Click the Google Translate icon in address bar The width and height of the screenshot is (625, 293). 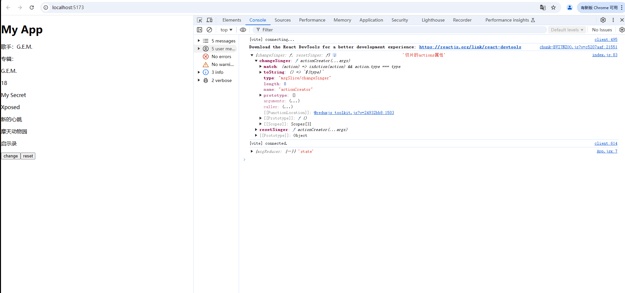pos(543,8)
